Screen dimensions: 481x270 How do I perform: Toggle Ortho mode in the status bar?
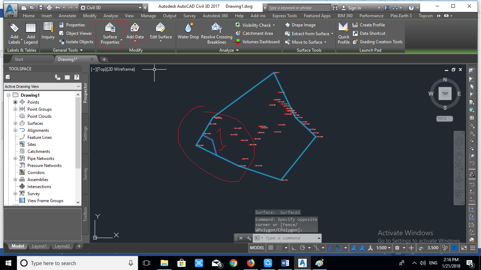coord(294,248)
